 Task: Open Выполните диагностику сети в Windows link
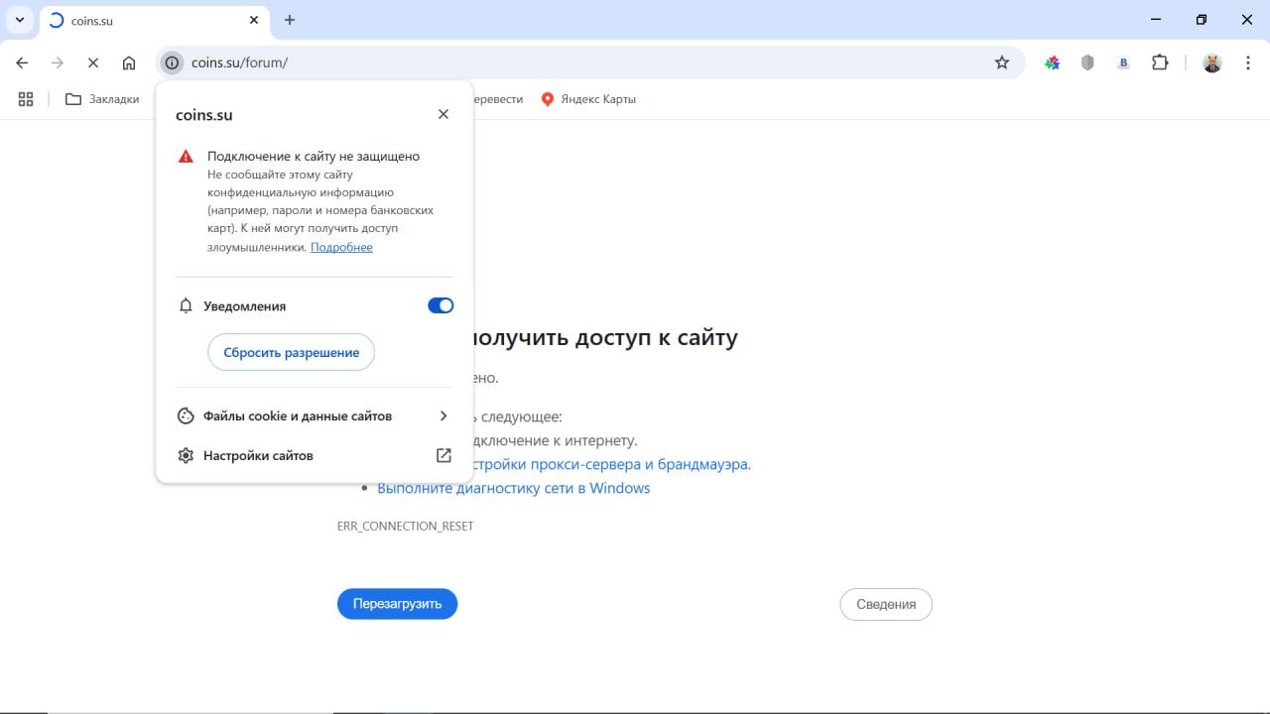514,488
